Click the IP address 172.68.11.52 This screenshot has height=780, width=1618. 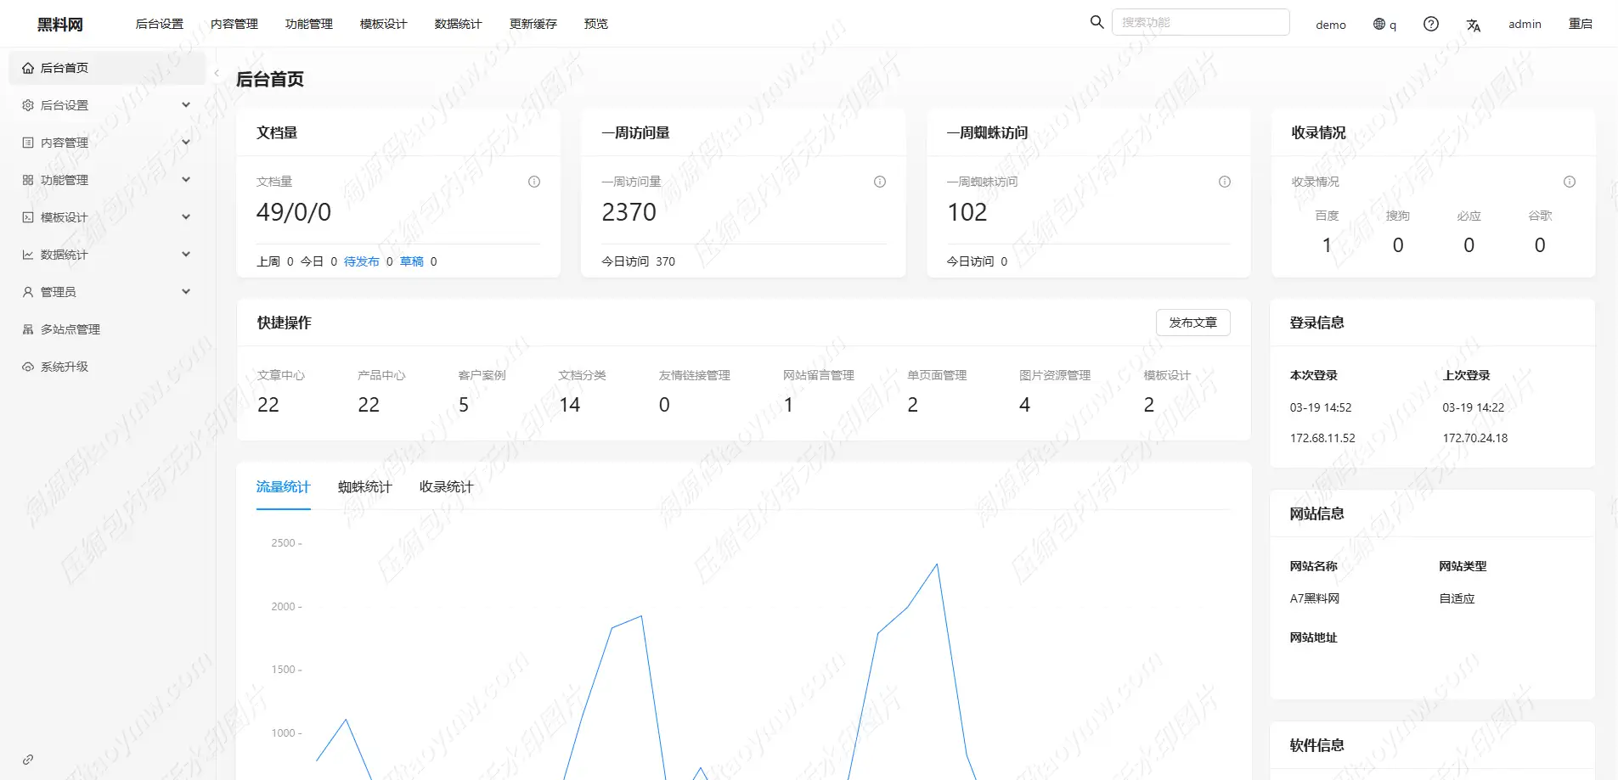(1322, 438)
